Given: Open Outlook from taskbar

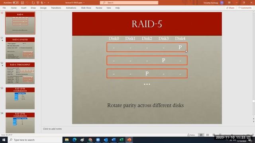Looking at the screenshot, I should [106, 140].
